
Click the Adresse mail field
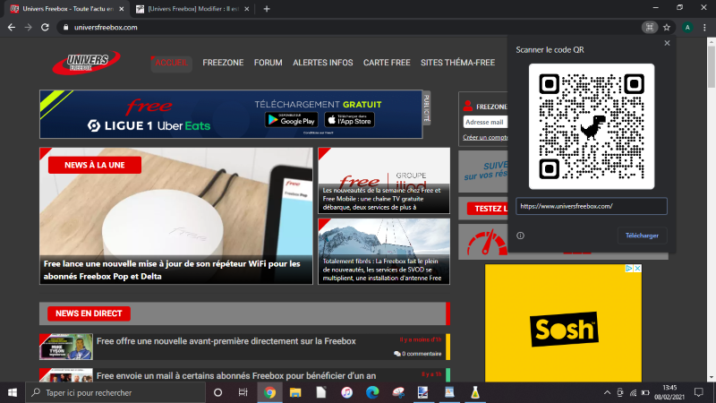tap(485, 122)
